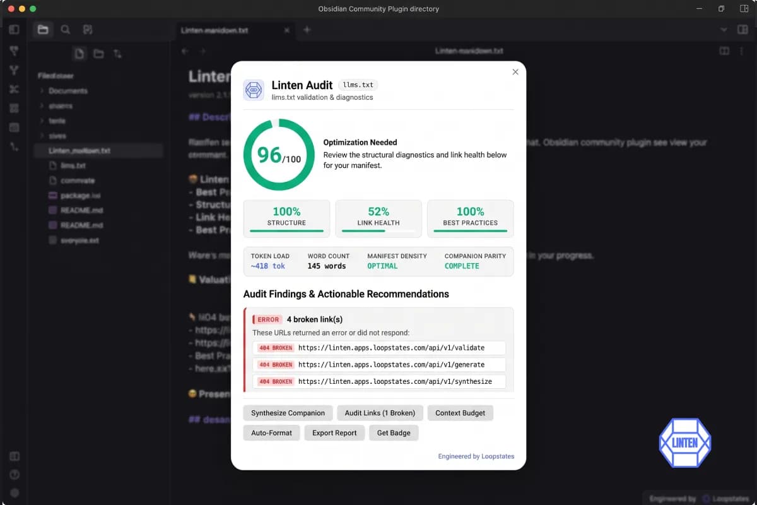Click the OPTIMAL manifest density value
Viewport: 757px width, 505px height.
(383, 266)
